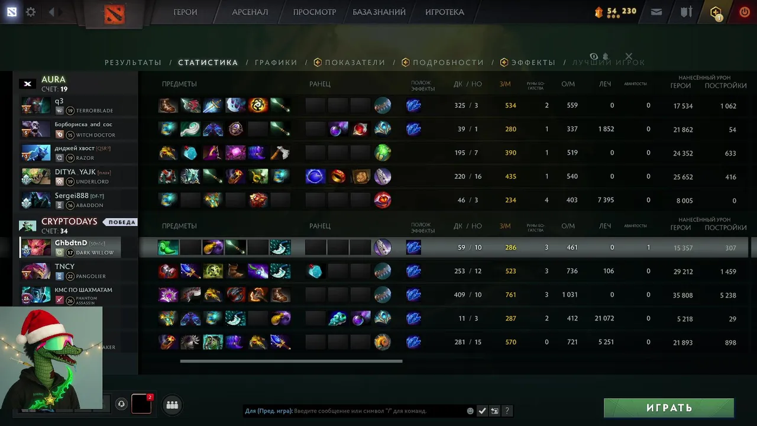Switch to the Графики tab

coord(276,62)
